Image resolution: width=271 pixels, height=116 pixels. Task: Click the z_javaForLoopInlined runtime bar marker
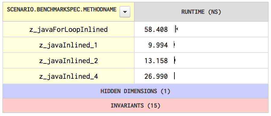pos(176,29)
